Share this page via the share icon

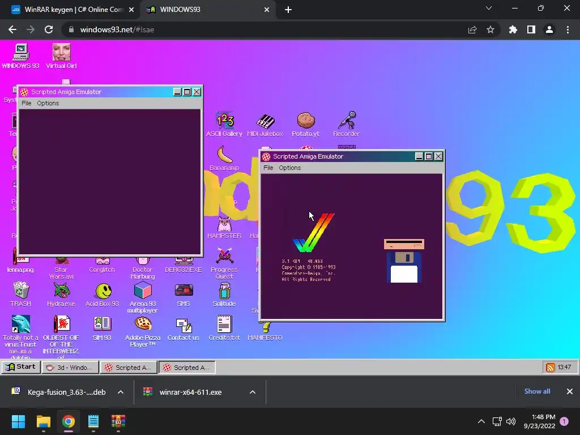coord(472,29)
